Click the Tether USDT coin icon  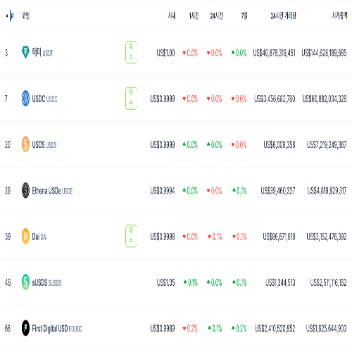click(25, 52)
